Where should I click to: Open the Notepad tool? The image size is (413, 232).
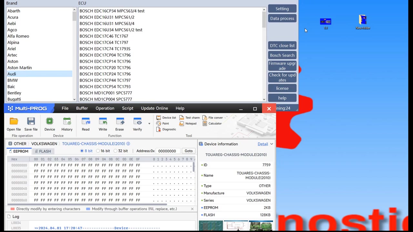pyautogui.click(x=188, y=123)
